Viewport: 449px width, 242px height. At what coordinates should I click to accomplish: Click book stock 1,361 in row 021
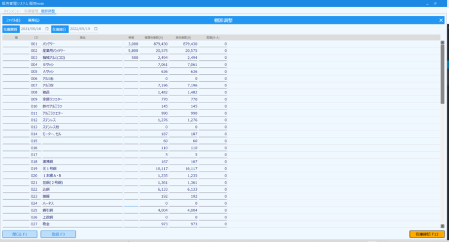[154, 182]
